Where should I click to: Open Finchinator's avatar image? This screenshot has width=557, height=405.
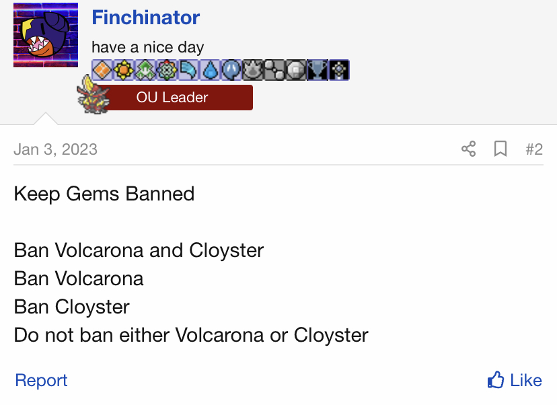point(46,35)
